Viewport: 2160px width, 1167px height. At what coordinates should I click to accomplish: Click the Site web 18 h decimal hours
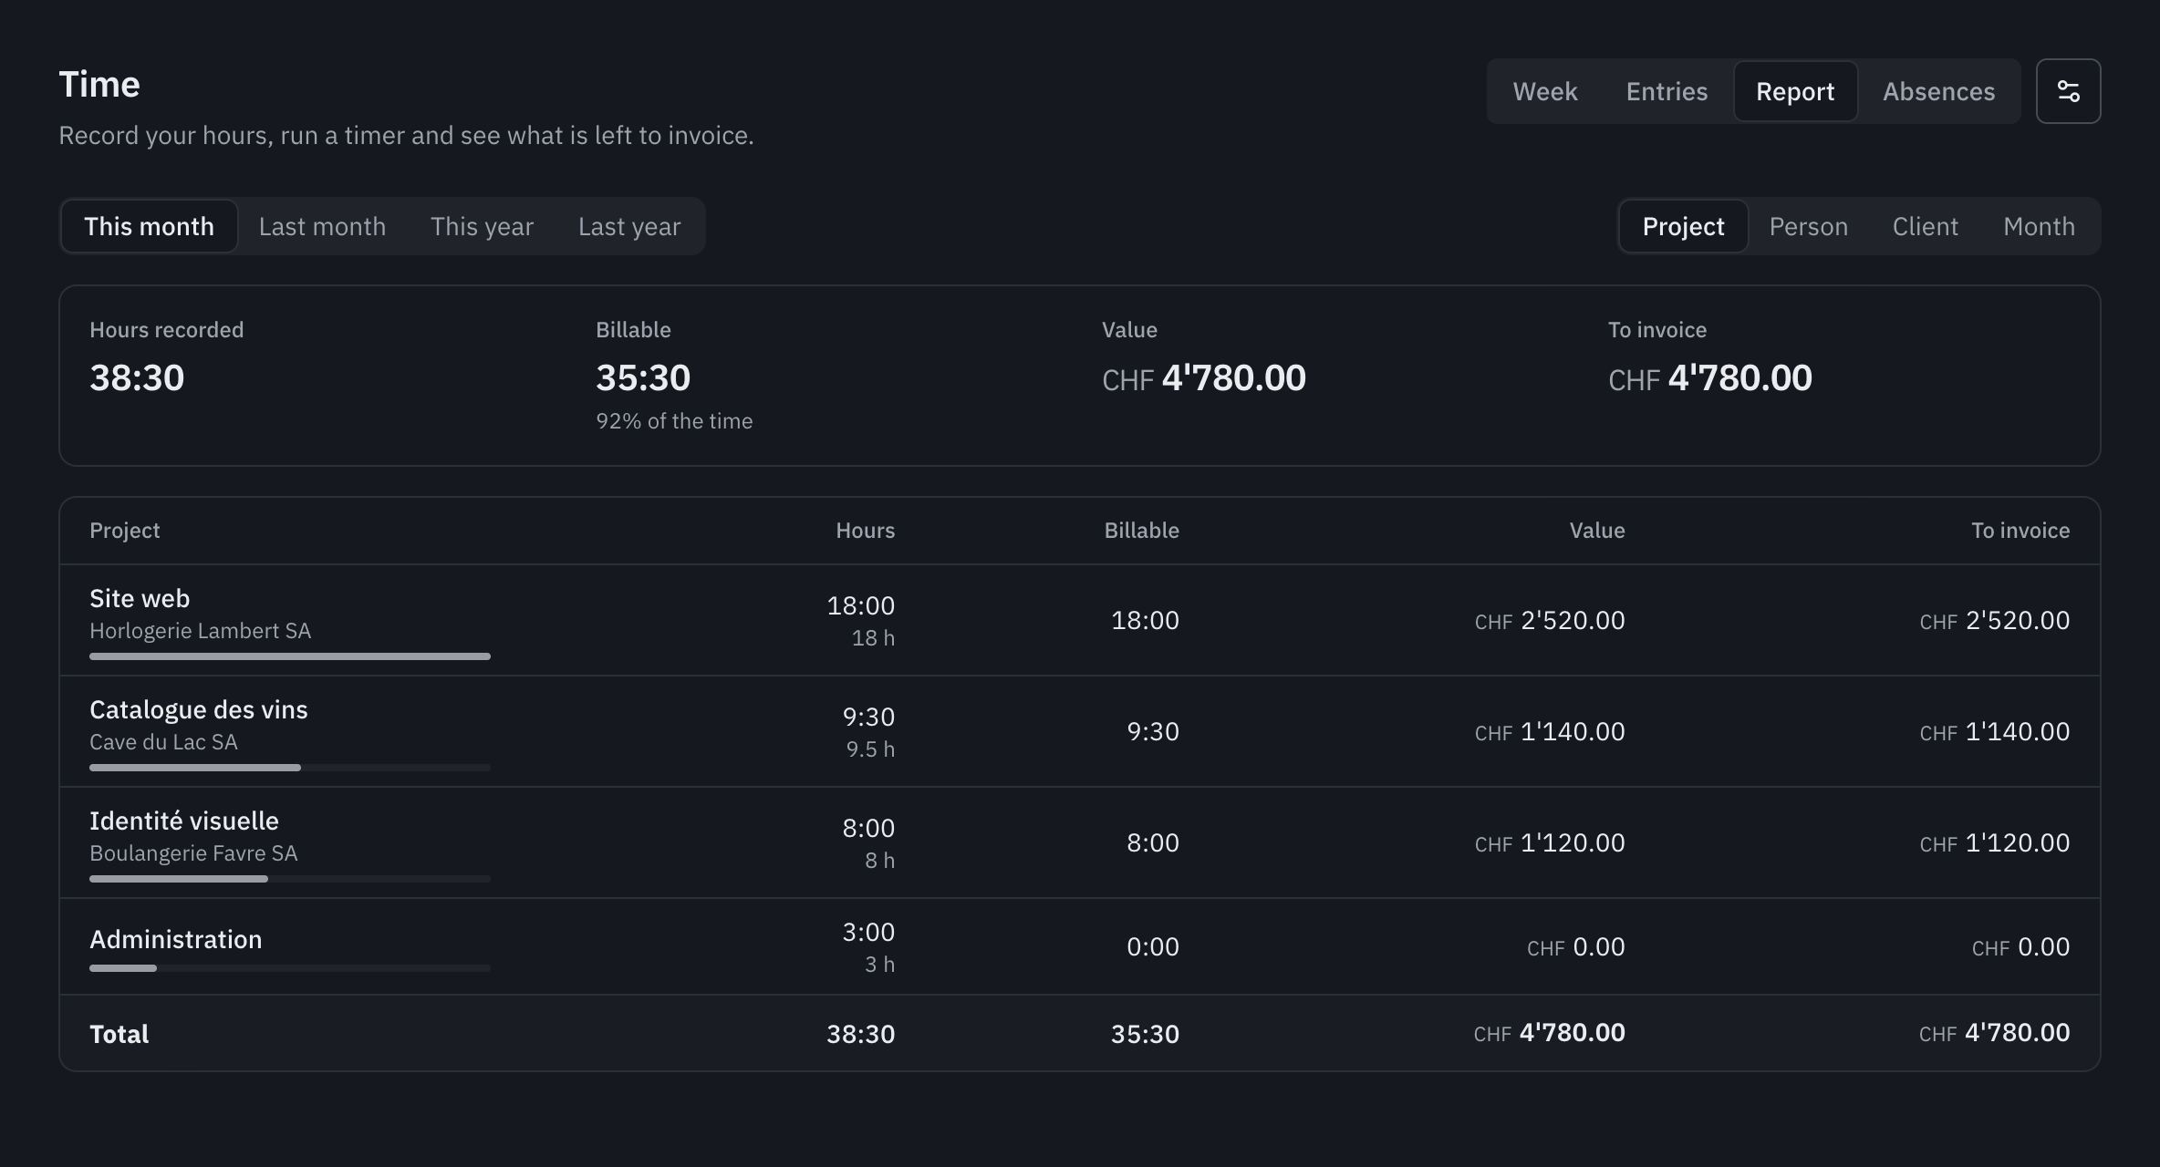pos(873,638)
